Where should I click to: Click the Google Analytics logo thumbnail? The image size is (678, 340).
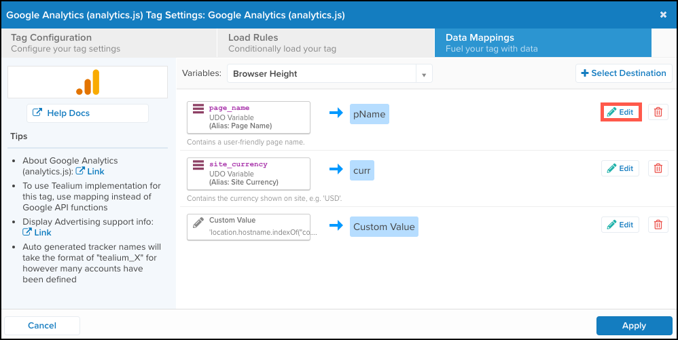88,82
